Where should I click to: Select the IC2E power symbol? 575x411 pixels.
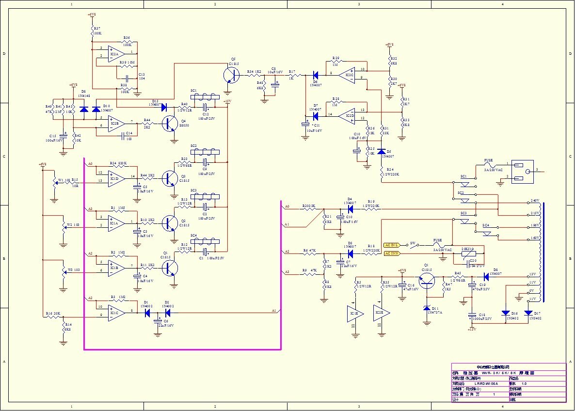[x=382, y=313]
